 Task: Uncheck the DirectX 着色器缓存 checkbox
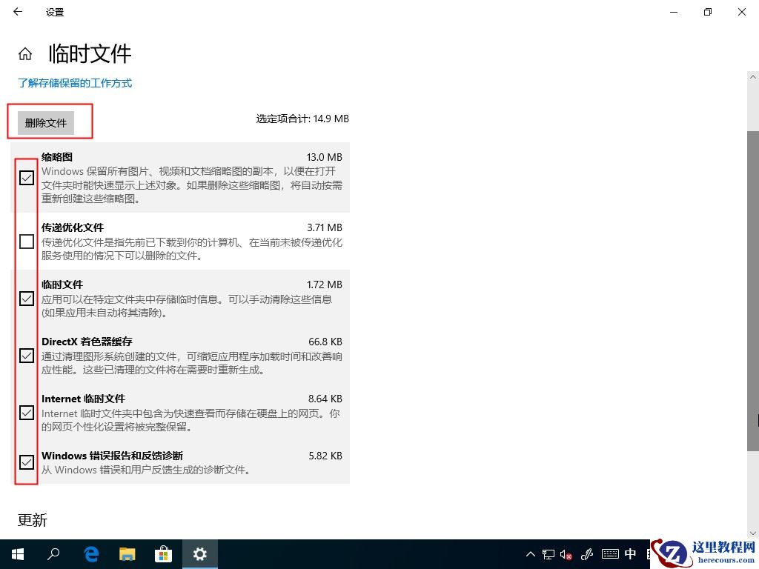point(27,356)
